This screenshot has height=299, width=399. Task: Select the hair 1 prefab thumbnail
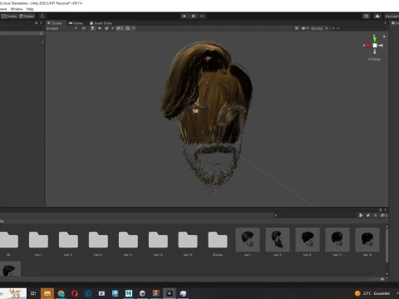[x=248, y=240]
